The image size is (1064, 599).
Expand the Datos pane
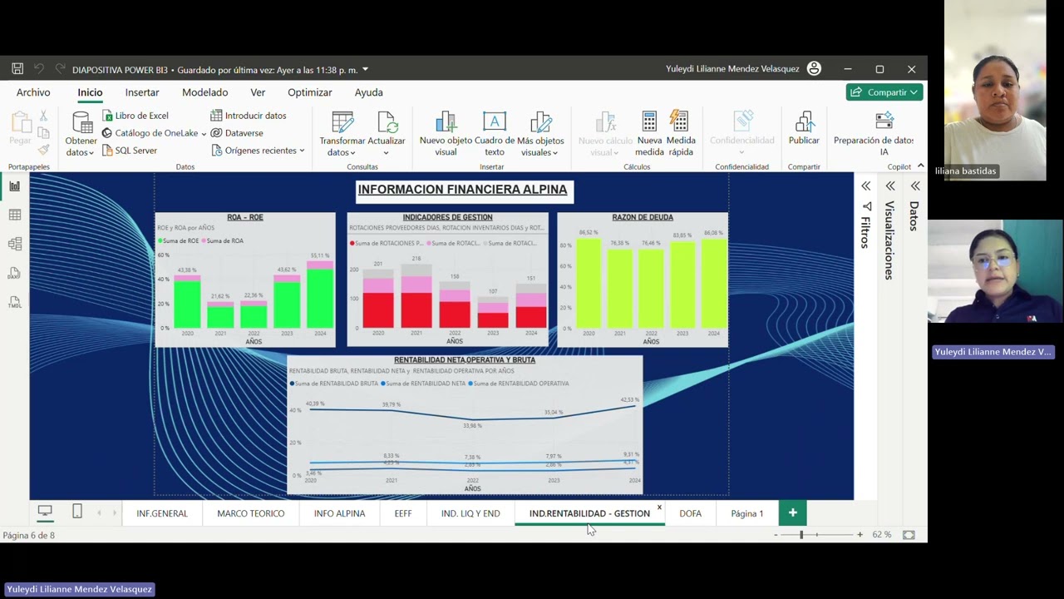915,186
